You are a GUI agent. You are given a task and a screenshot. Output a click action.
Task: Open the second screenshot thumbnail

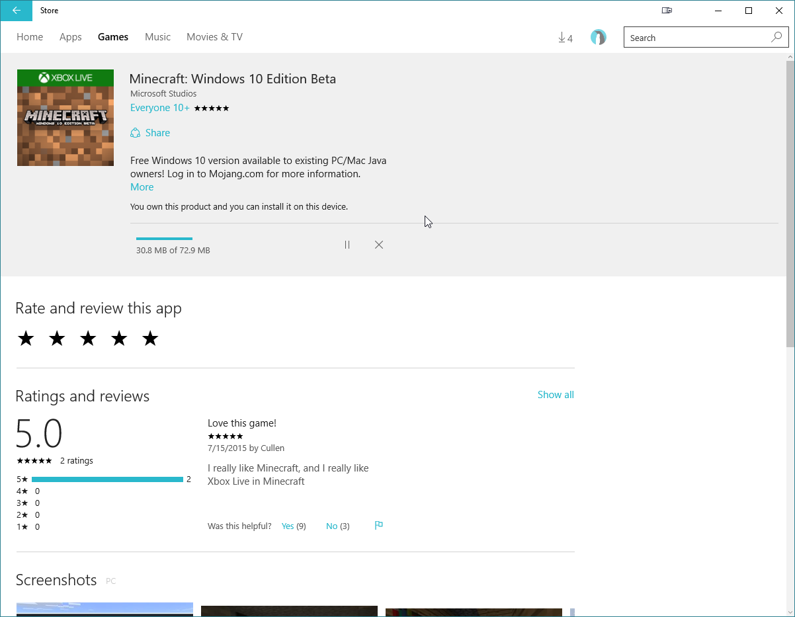pyautogui.click(x=289, y=611)
